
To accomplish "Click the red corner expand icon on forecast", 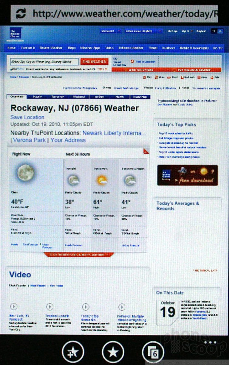I will (x=146, y=151).
